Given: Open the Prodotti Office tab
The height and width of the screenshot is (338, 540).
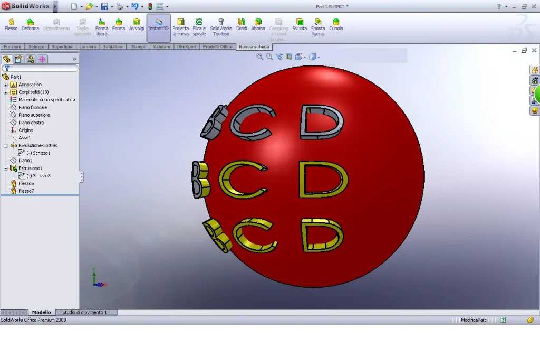Looking at the screenshot, I should (x=218, y=46).
